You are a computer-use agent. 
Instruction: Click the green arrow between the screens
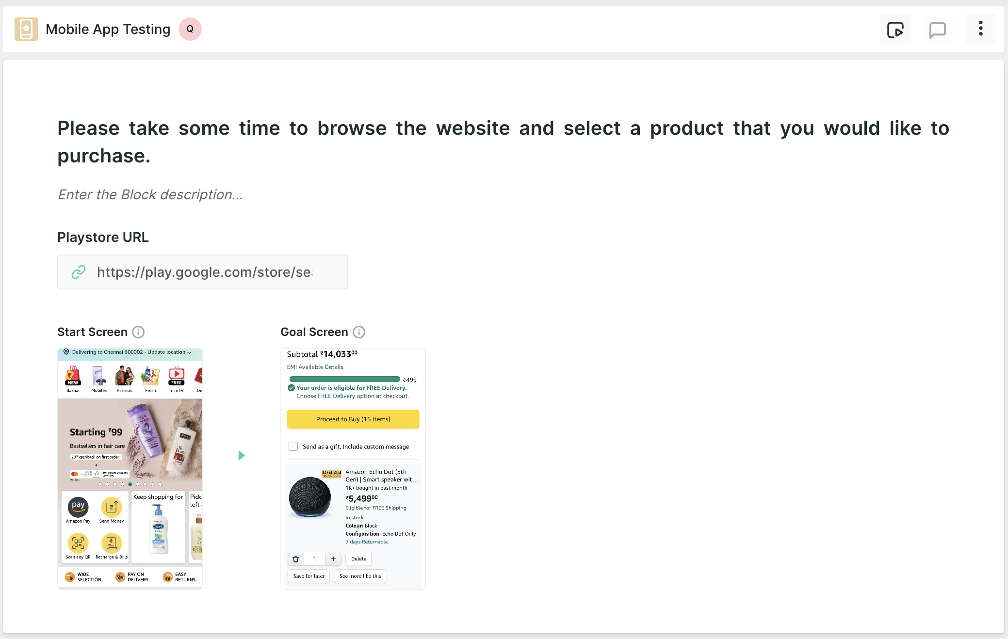[x=242, y=455]
